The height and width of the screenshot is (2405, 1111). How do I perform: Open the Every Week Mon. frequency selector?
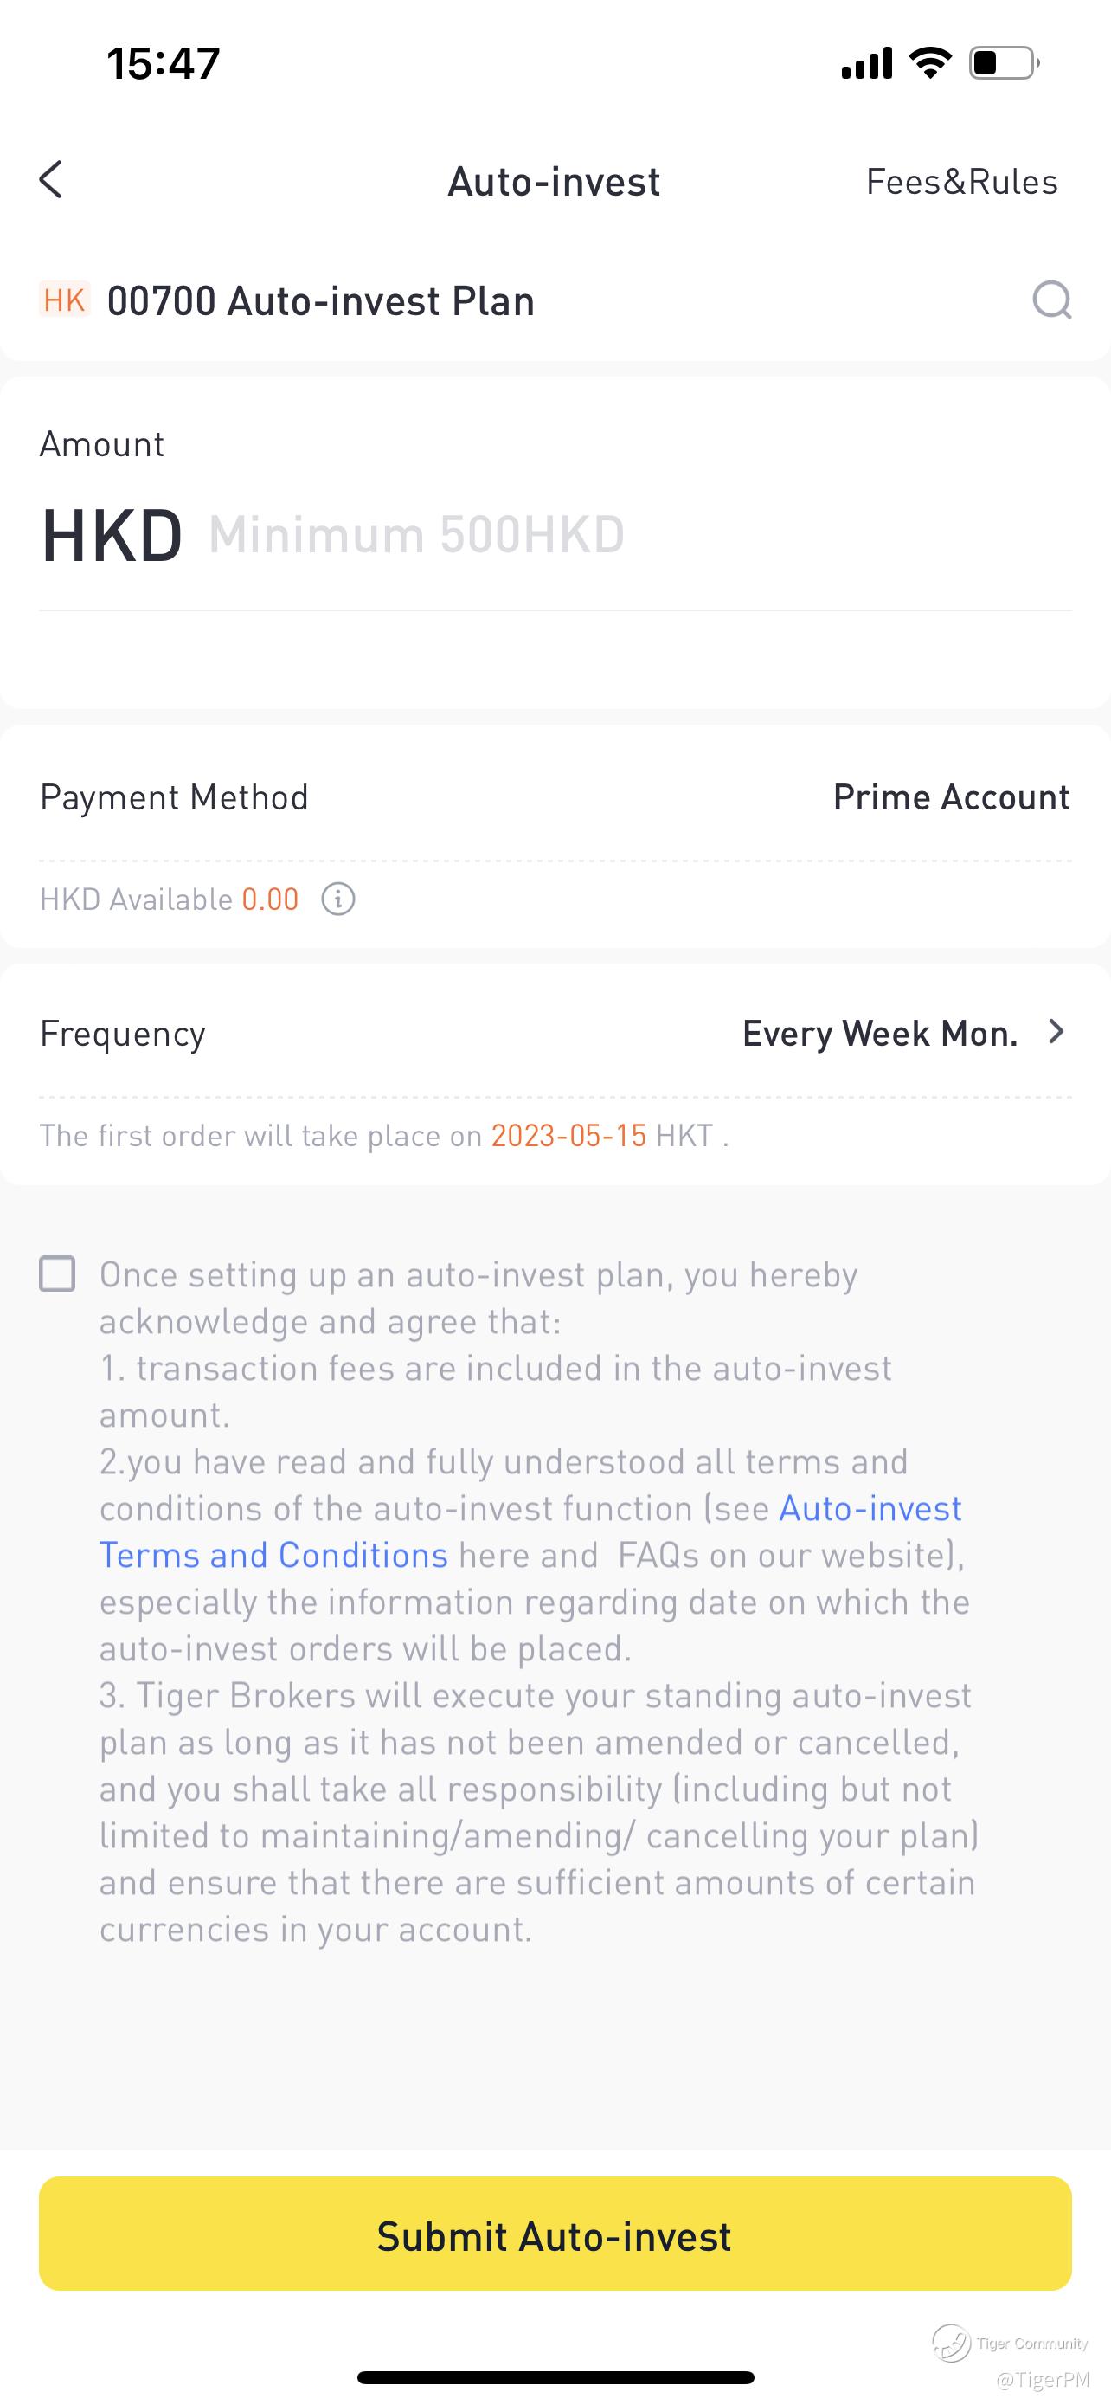(x=880, y=1034)
